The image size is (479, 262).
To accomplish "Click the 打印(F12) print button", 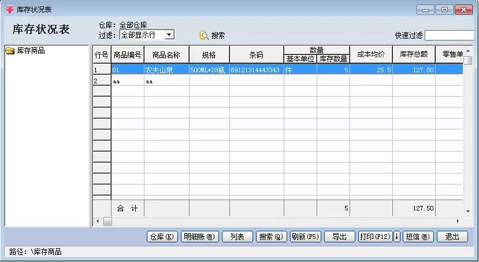I will (376, 237).
